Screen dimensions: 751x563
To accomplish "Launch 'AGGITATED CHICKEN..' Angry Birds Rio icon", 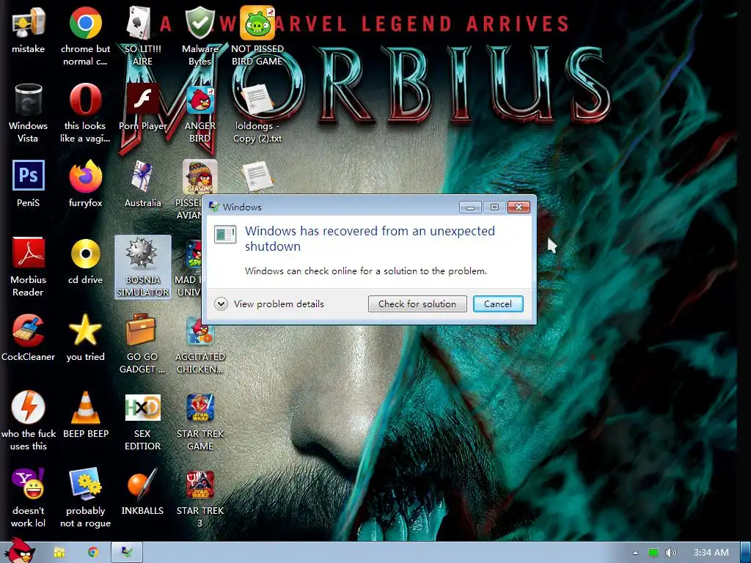I will (199, 331).
